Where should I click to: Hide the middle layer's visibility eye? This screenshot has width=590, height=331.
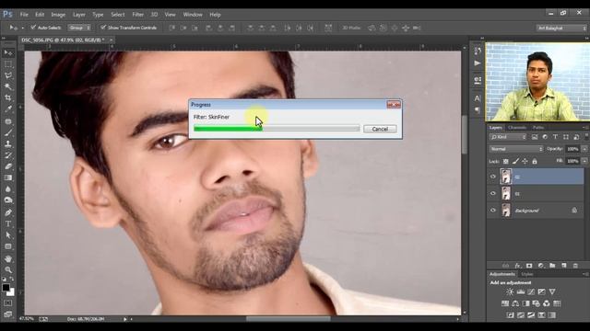(493, 193)
